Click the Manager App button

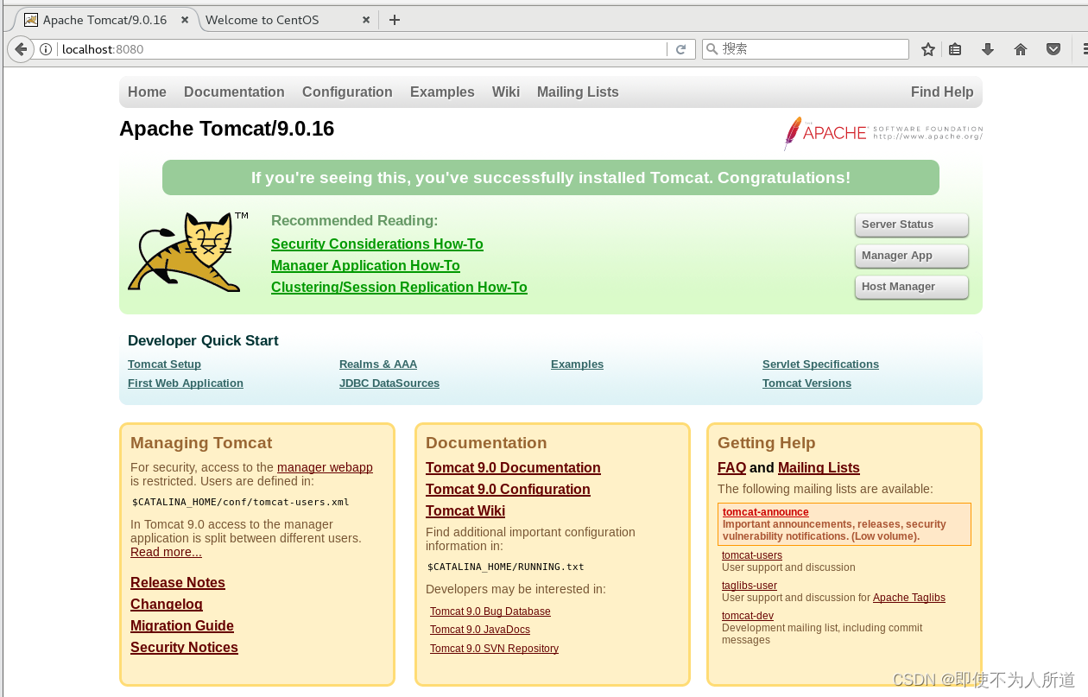pyautogui.click(x=912, y=256)
